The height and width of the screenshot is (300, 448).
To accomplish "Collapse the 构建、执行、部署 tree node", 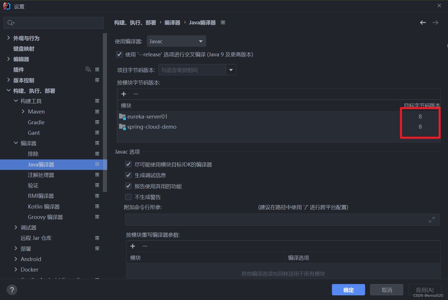I will tap(8, 90).
